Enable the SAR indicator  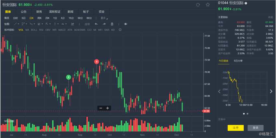(x=107, y=30)
